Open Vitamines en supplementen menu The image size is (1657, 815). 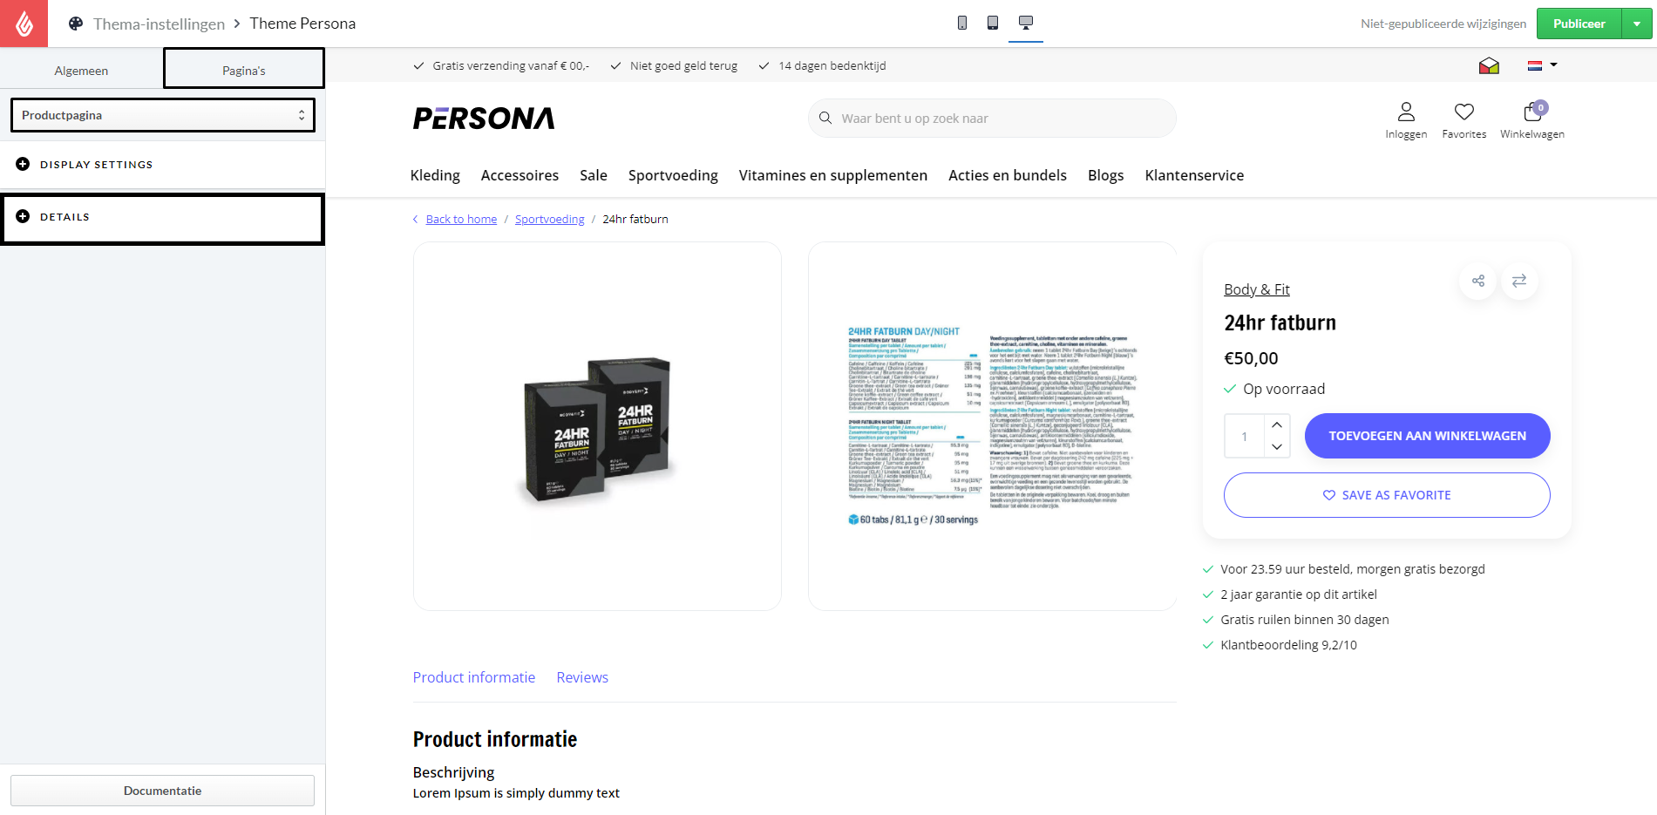[x=833, y=175]
